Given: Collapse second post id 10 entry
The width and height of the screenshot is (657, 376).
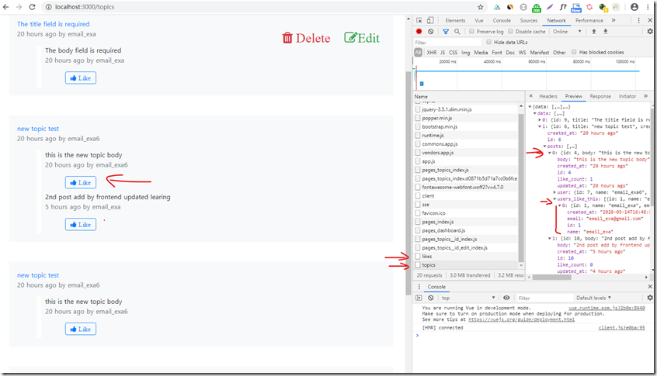Looking at the screenshot, I should [550, 239].
